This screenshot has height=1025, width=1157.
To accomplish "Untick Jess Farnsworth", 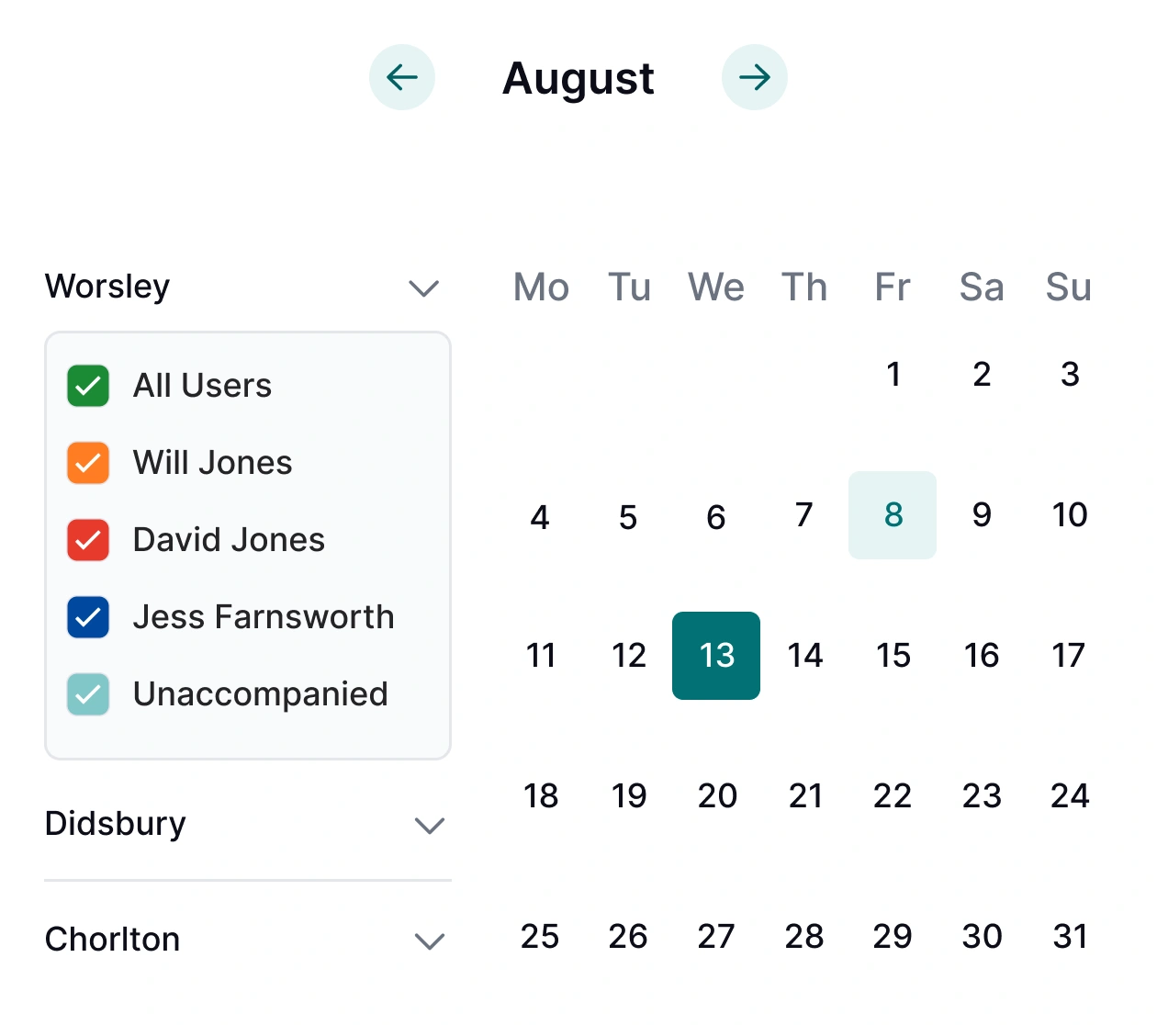I will [87, 617].
